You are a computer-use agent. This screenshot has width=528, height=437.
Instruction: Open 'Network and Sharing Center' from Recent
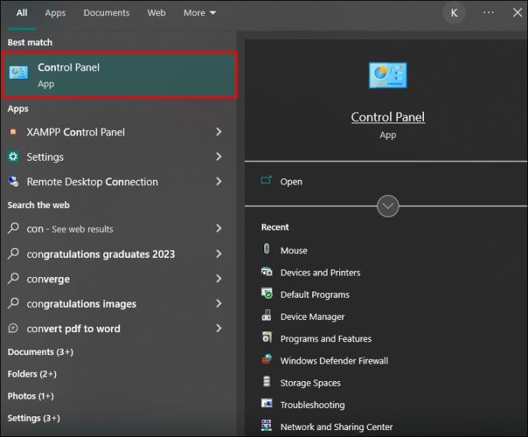(337, 427)
